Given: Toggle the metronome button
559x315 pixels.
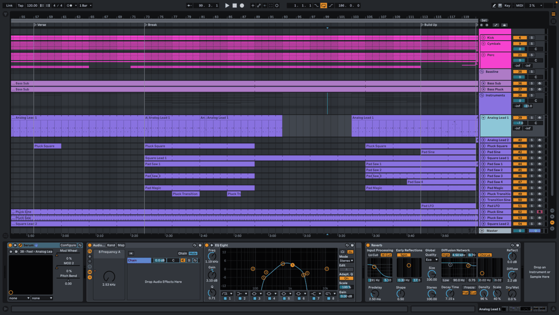Looking at the screenshot, I should pyautogui.click(x=70, y=5).
